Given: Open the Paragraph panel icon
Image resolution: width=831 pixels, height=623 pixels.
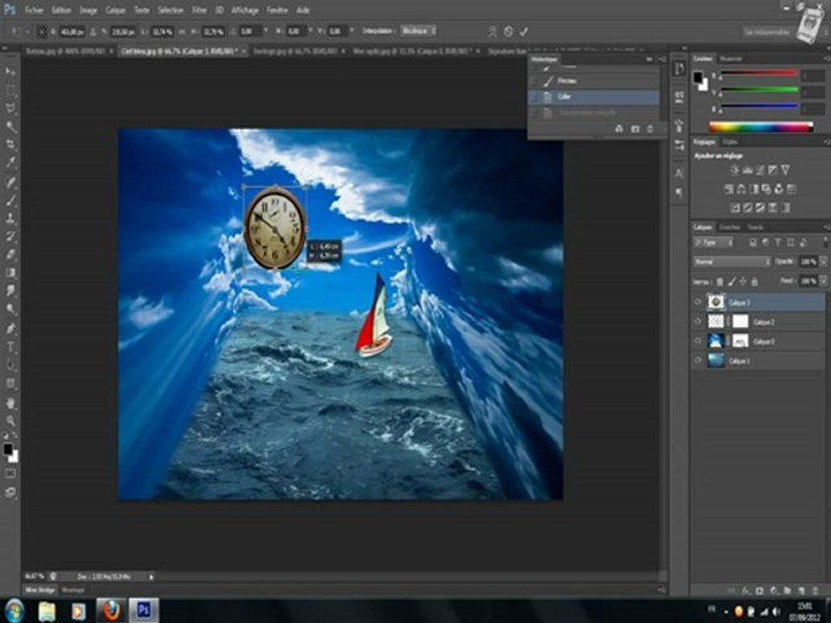Looking at the screenshot, I should 680,192.
